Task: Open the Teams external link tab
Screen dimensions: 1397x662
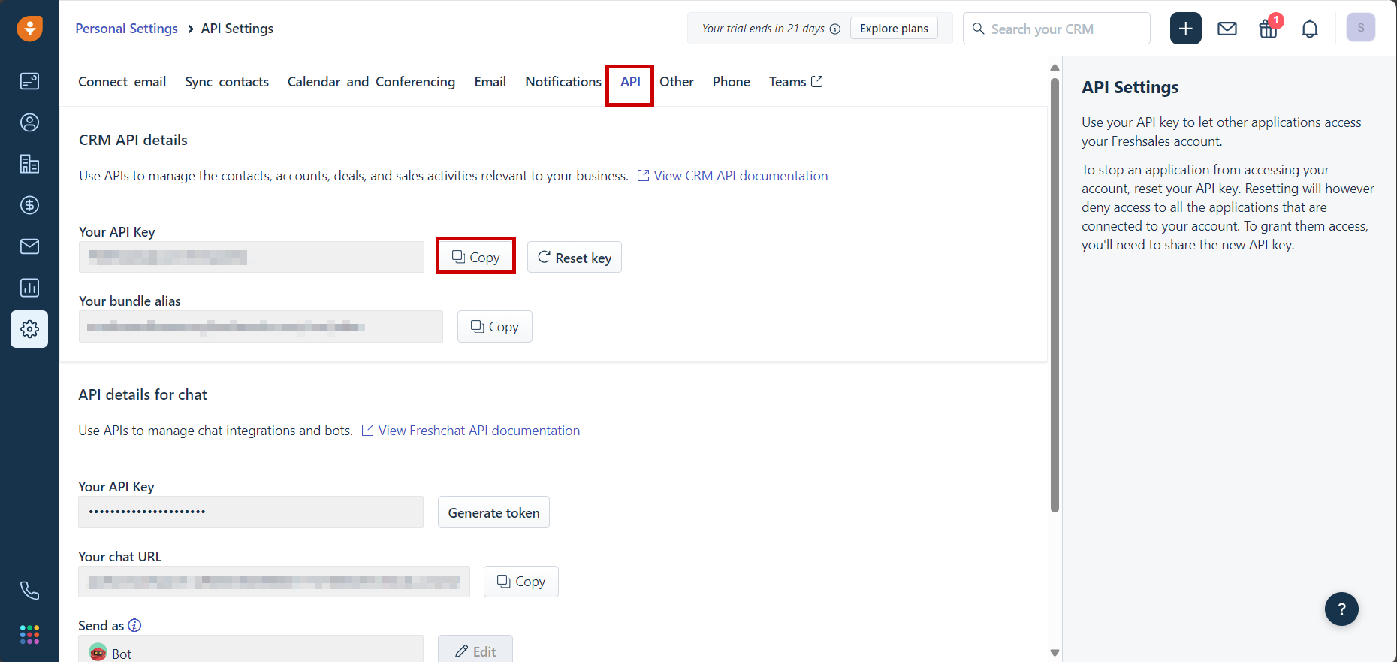Action: click(x=796, y=82)
